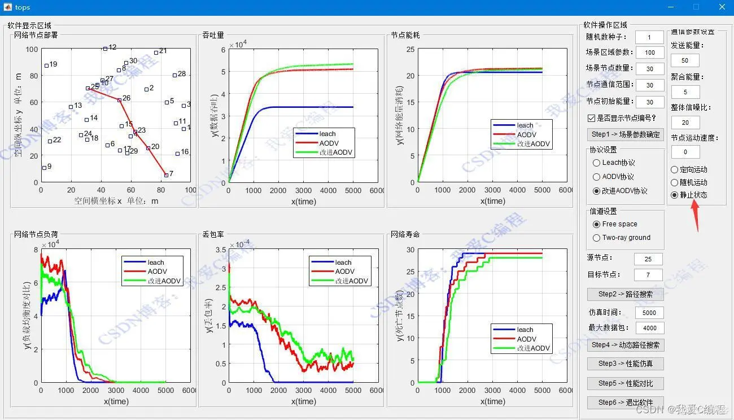Click node 28 in network deployment plot
Screen dimensions: 734x420
[174, 75]
